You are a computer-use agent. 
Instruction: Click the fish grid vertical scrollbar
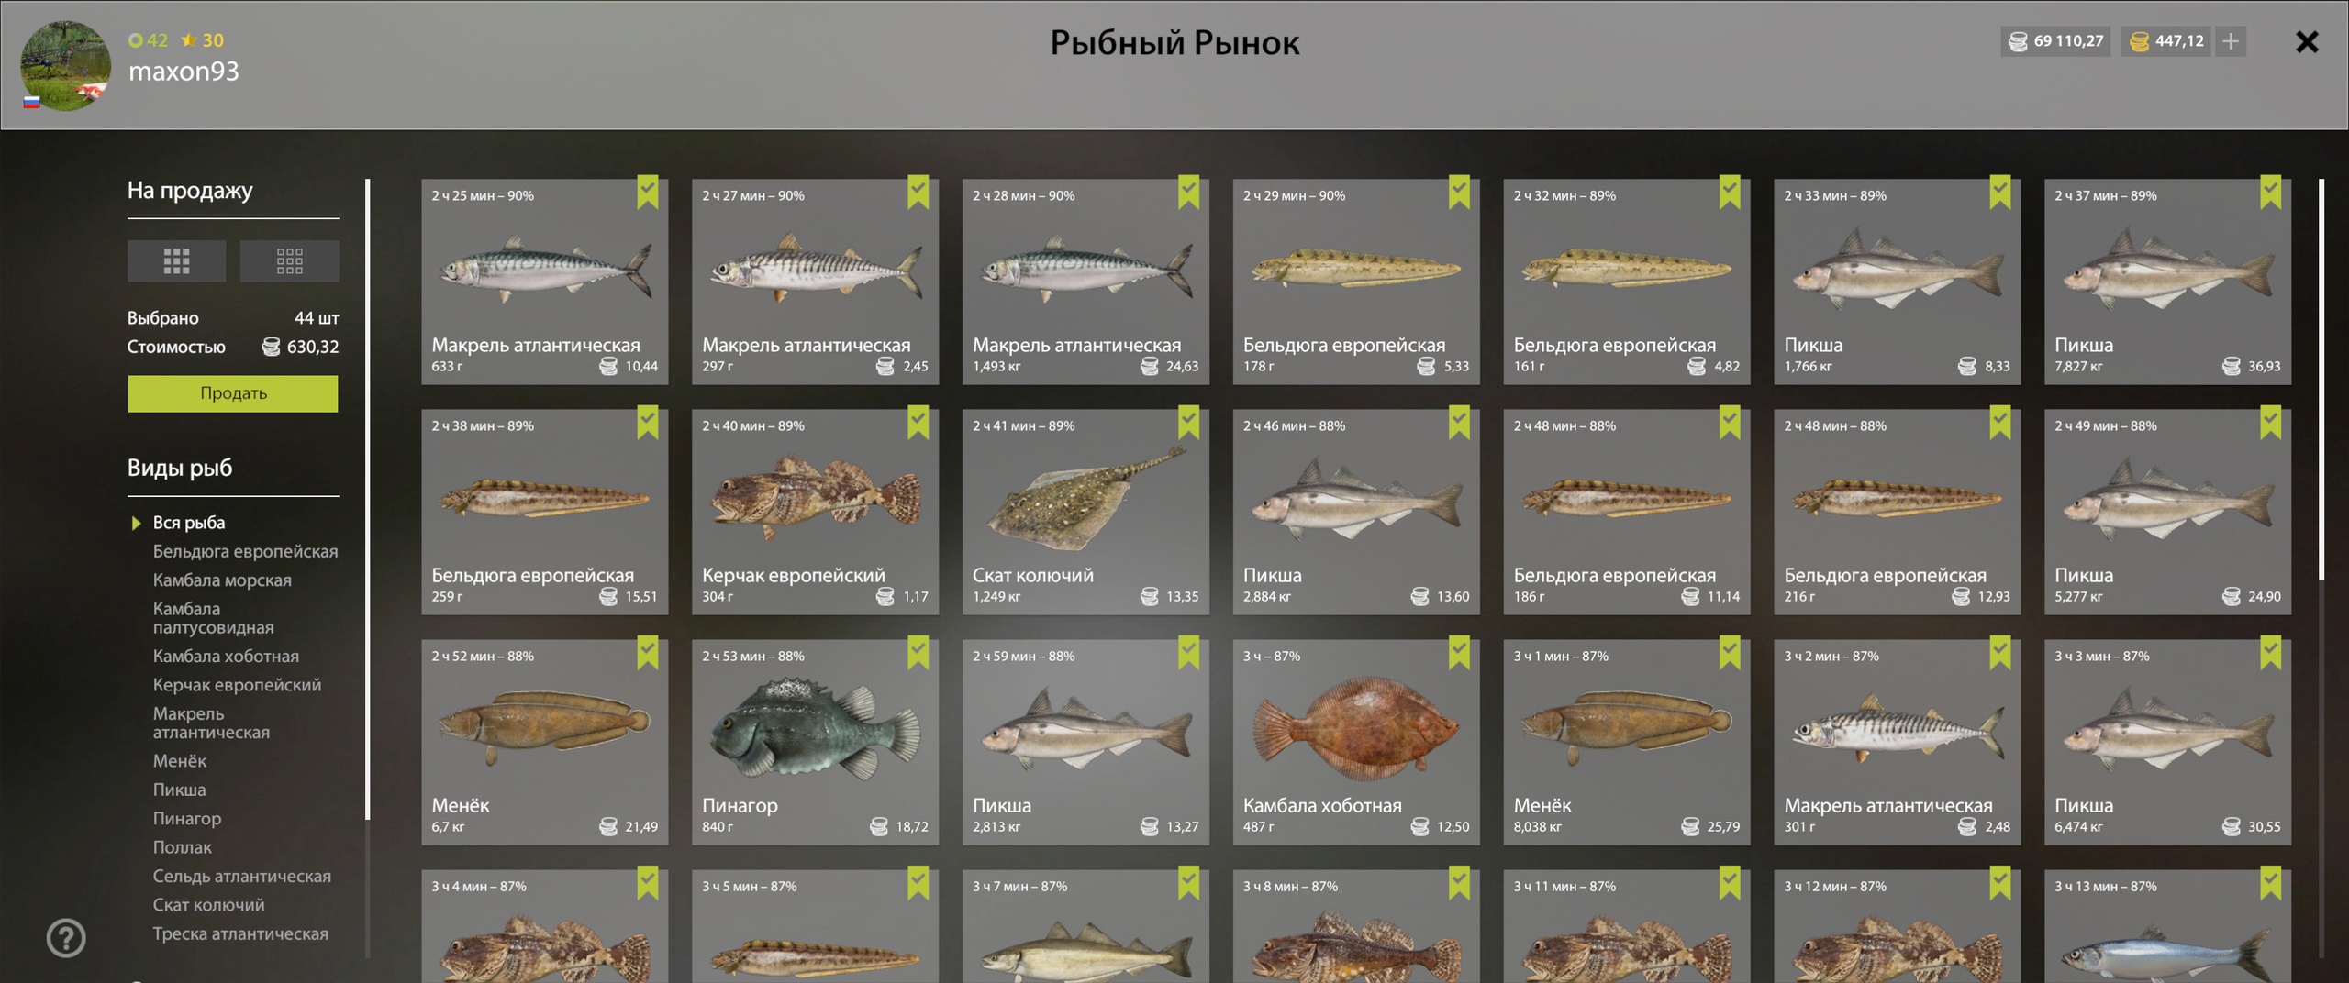coord(2321,379)
